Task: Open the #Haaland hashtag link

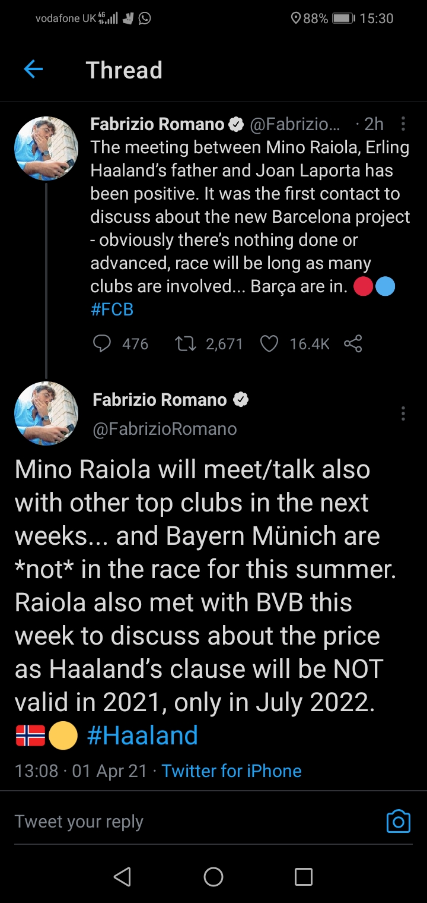Action: point(142,735)
